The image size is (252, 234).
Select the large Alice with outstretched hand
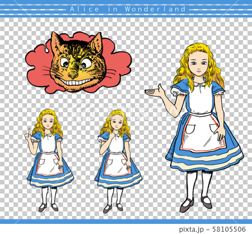pos(194,127)
